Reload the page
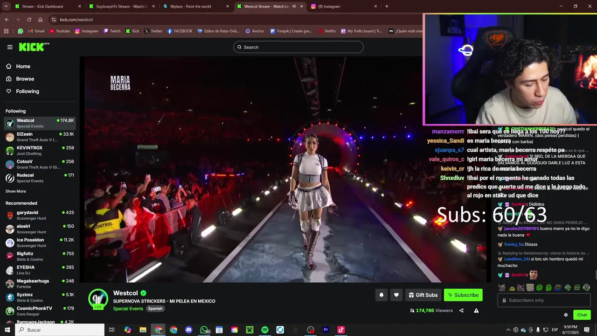 tap(29, 20)
